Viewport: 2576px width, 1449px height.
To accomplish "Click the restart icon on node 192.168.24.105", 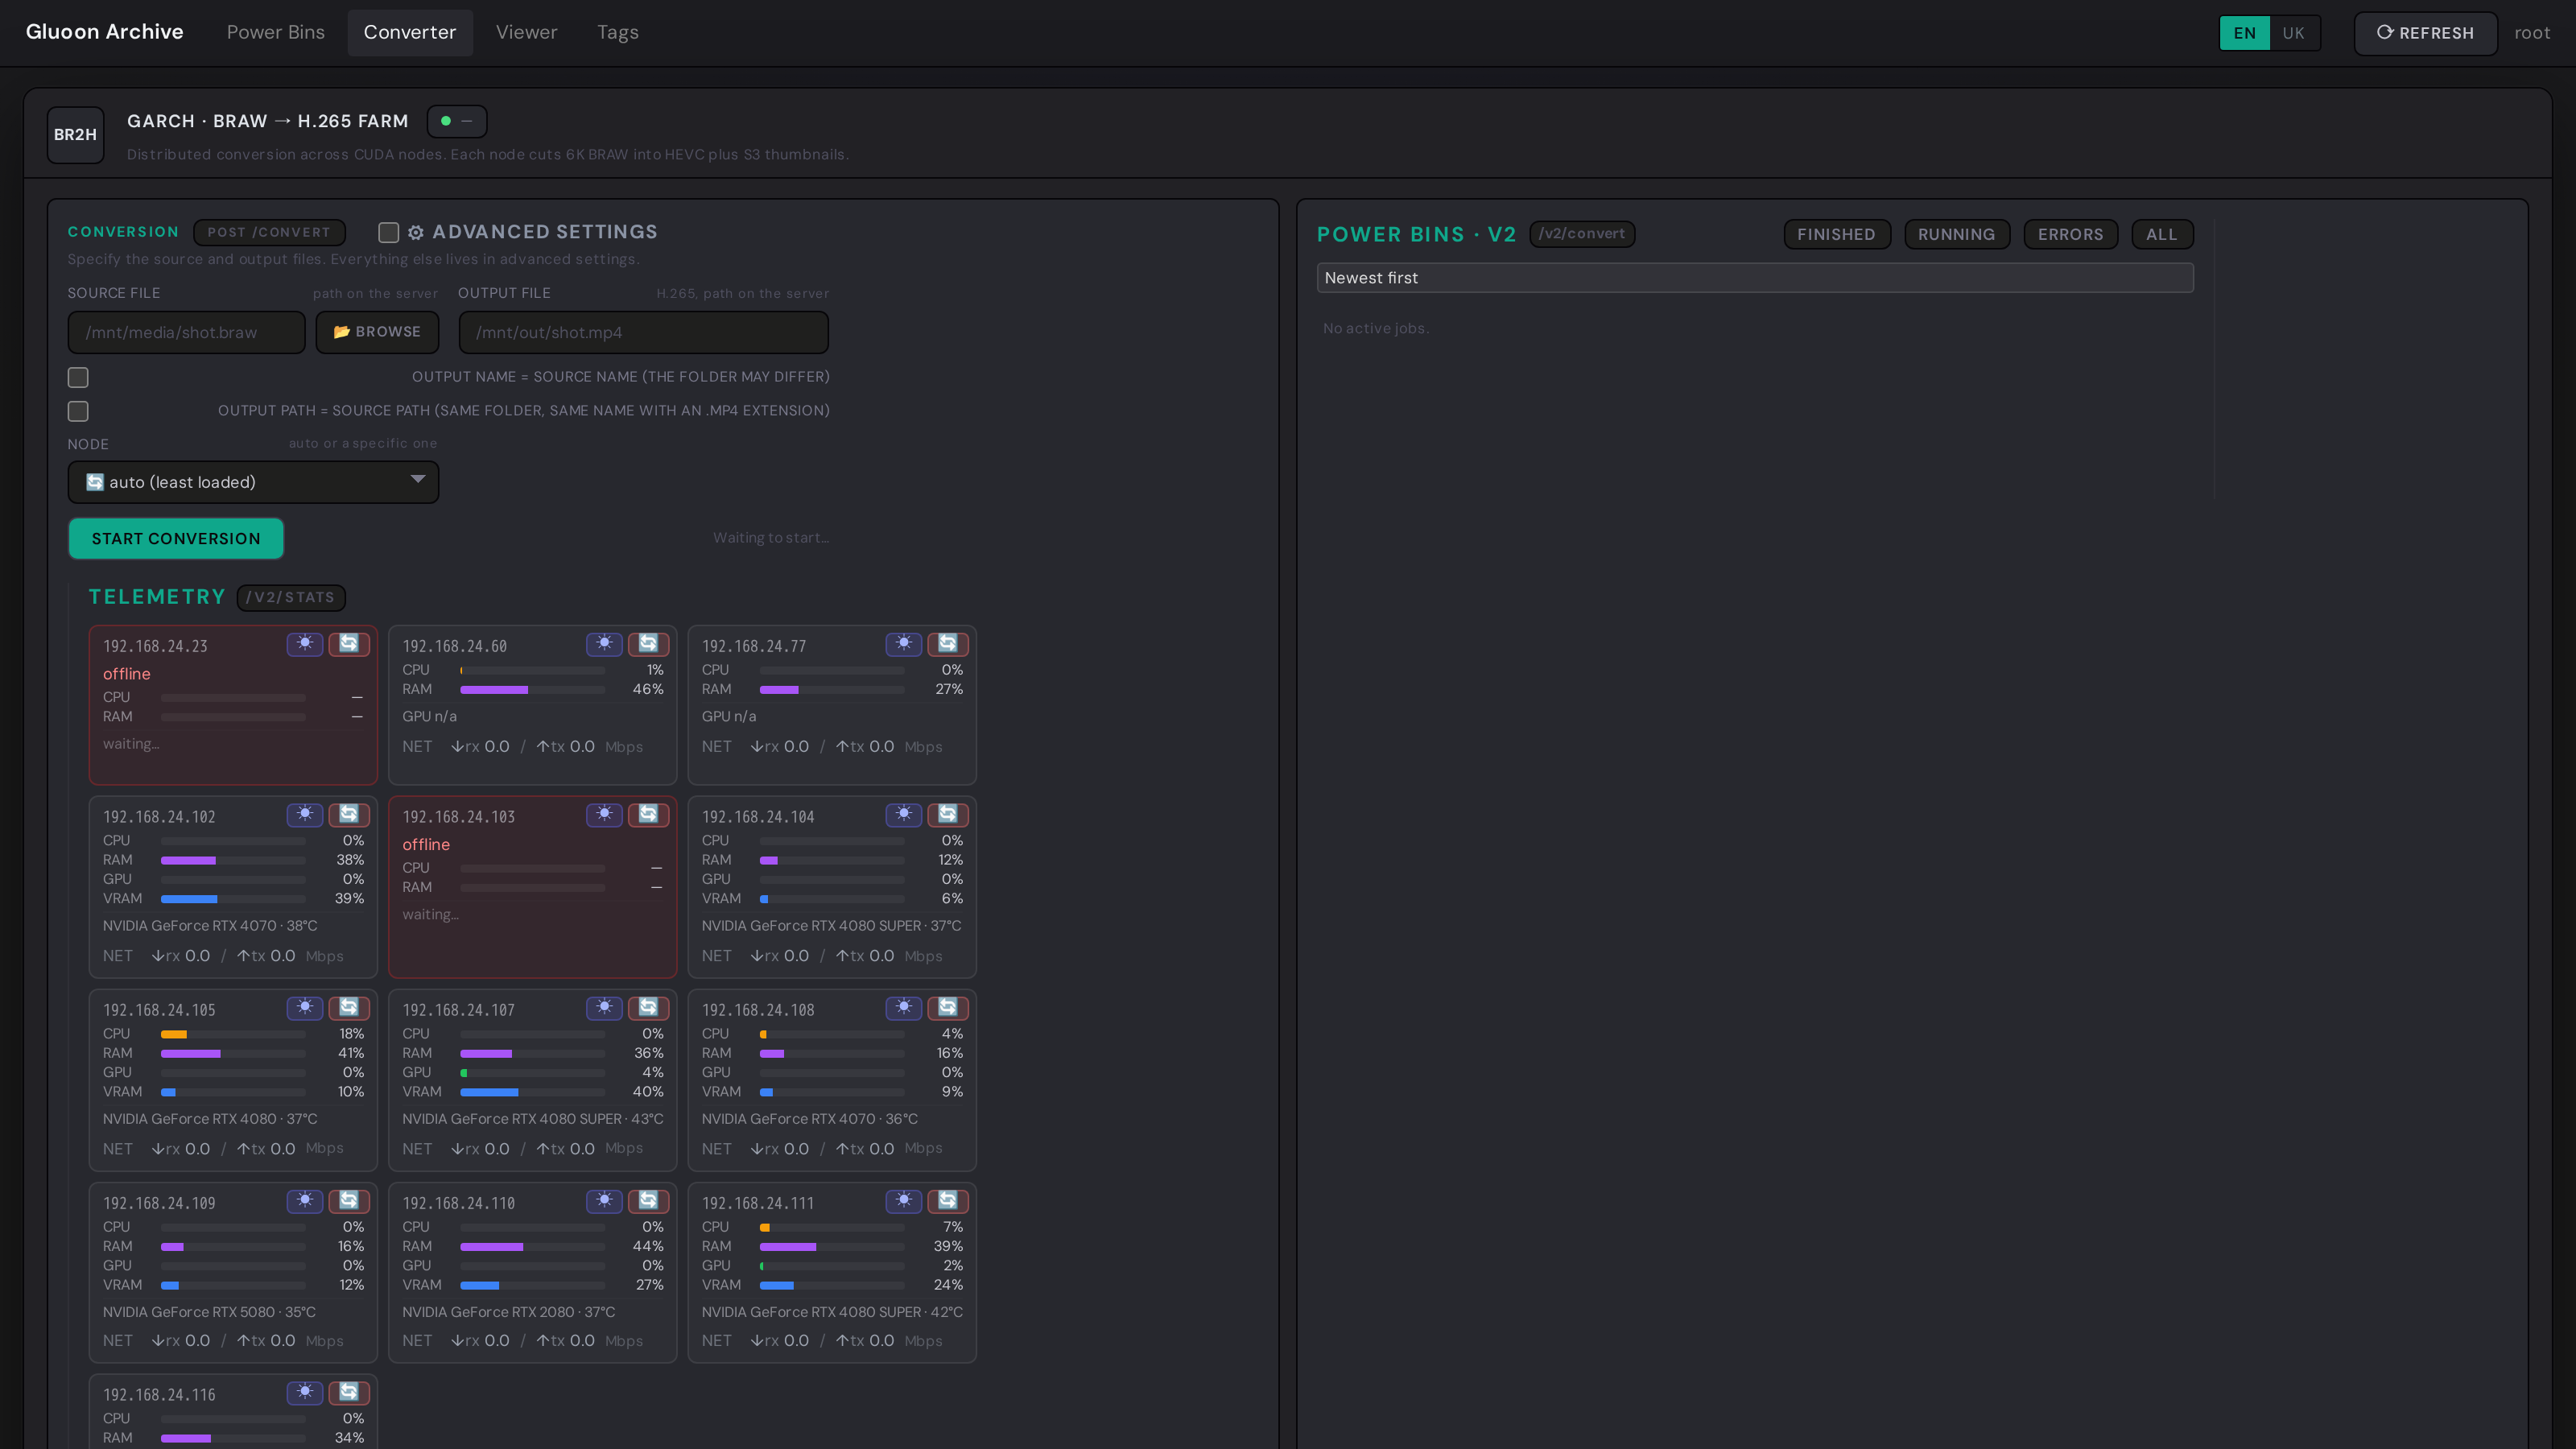I will coord(349,1008).
